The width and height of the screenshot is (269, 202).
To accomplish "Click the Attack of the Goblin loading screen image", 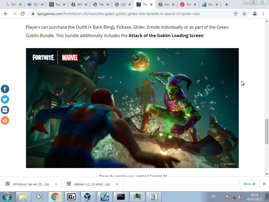I will 132,108.
